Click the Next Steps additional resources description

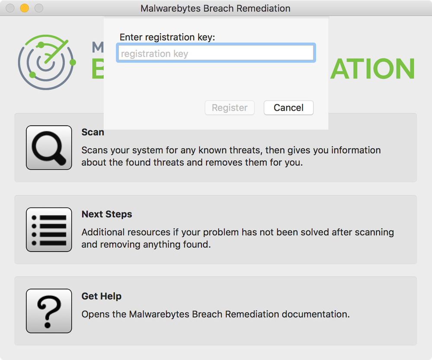point(237,238)
